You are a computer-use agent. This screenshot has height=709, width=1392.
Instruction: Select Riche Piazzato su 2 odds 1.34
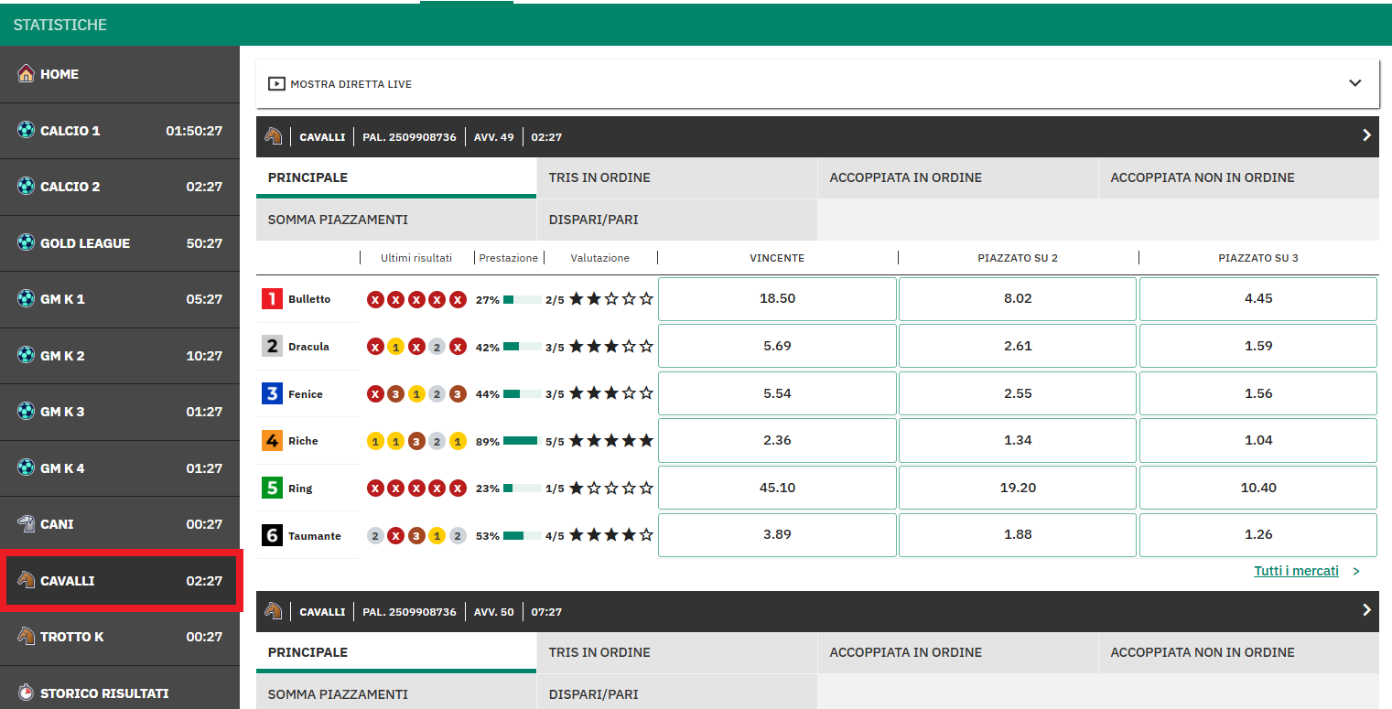click(x=1017, y=441)
